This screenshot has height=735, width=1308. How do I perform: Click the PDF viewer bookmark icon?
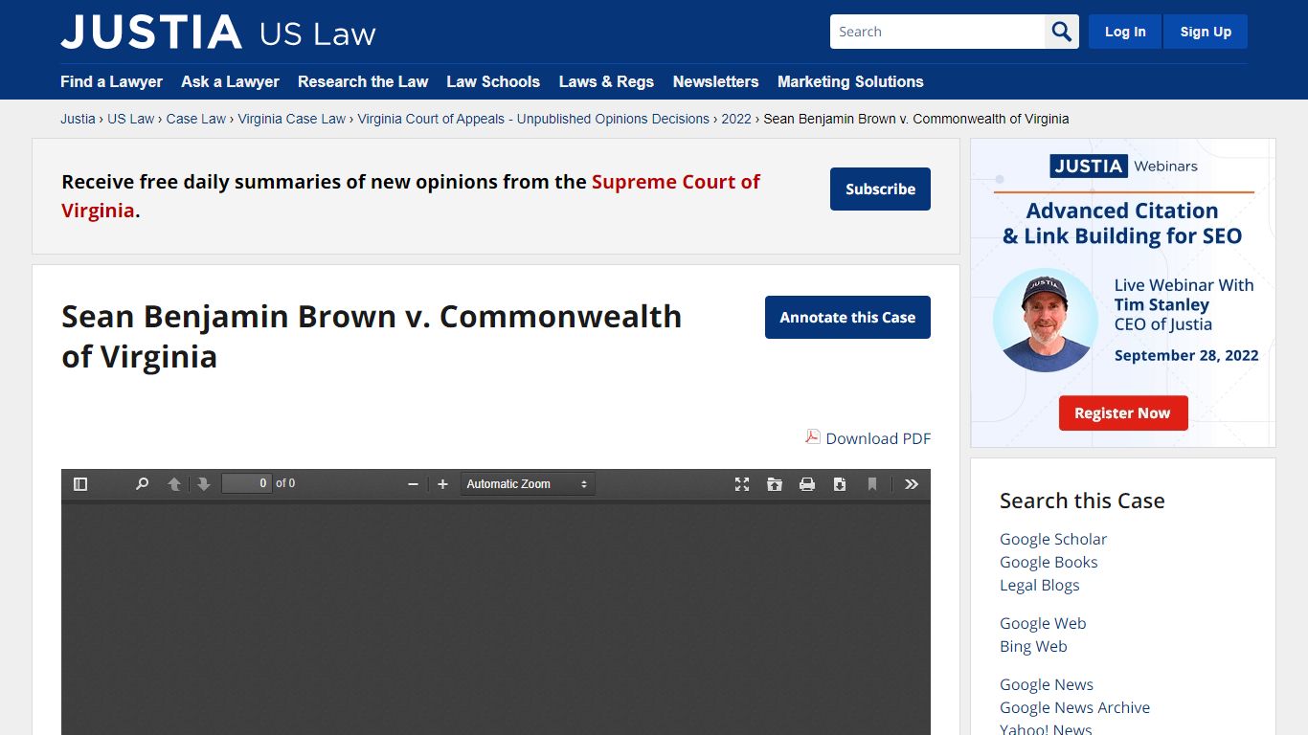tap(872, 484)
